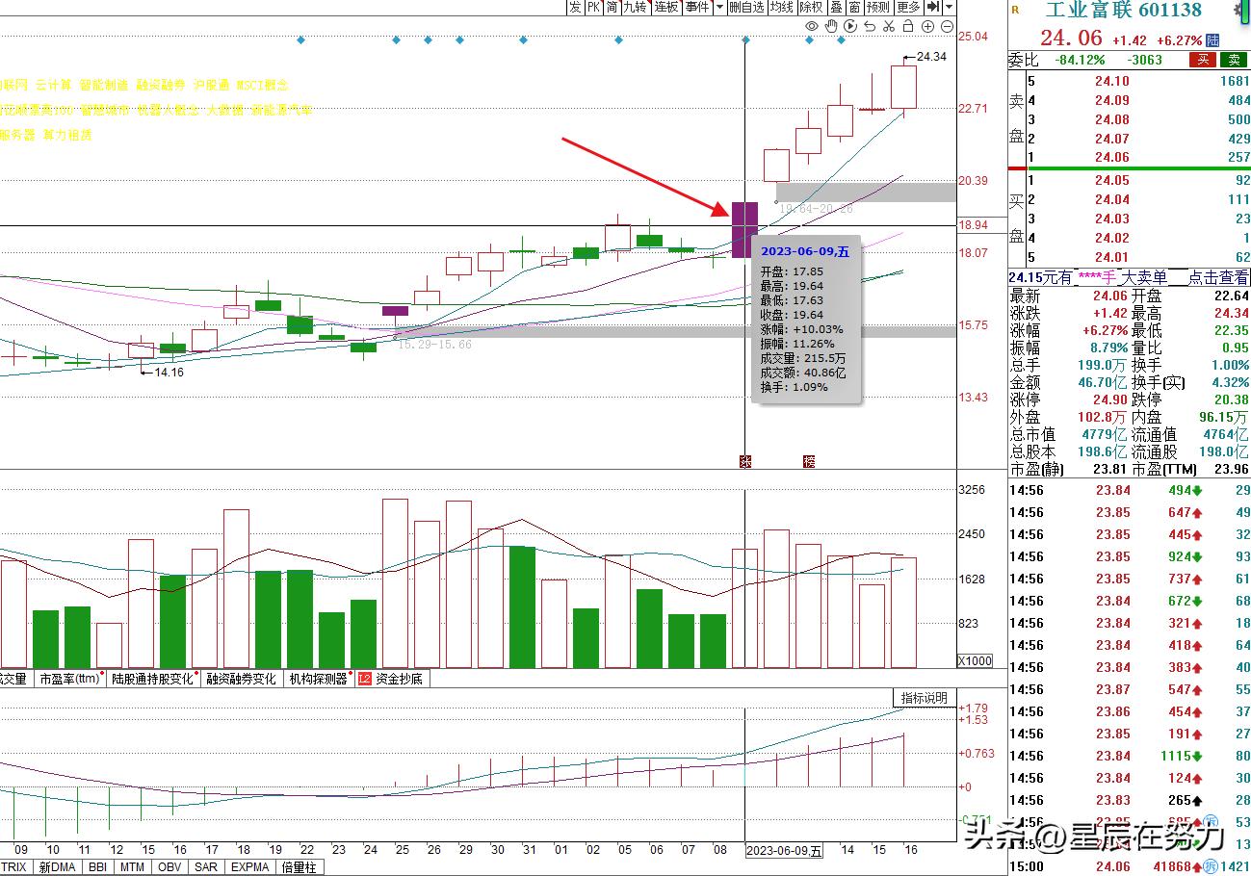
Task: Open the 事件 events button
Action: coord(697,8)
